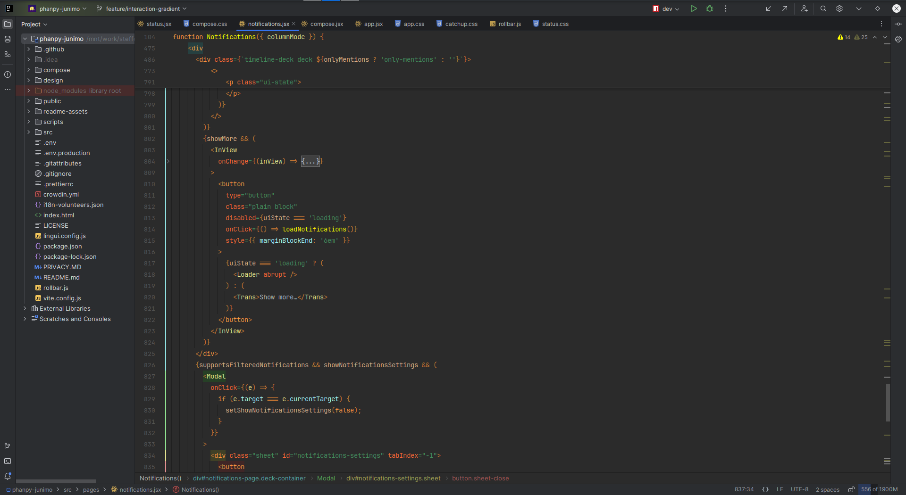Click memory indicator 556 of 1900M
Image resolution: width=906 pixels, height=495 pixels.
coord(880,489)
